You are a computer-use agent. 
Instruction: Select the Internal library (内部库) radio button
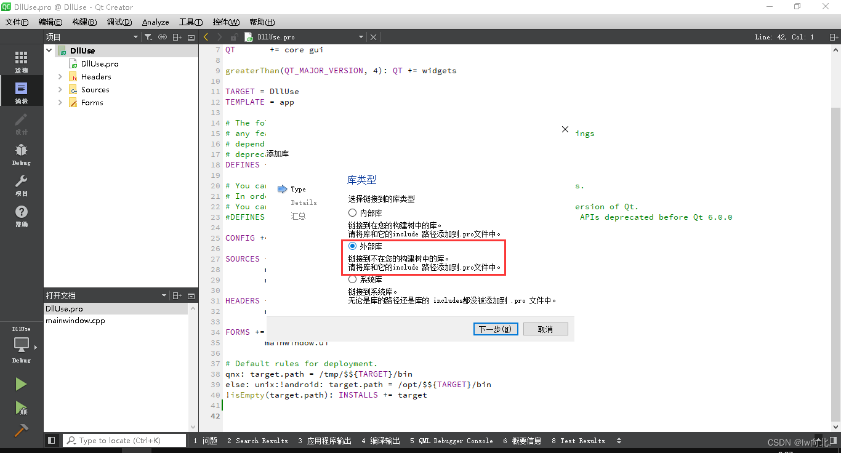click(x=353, y=212)
